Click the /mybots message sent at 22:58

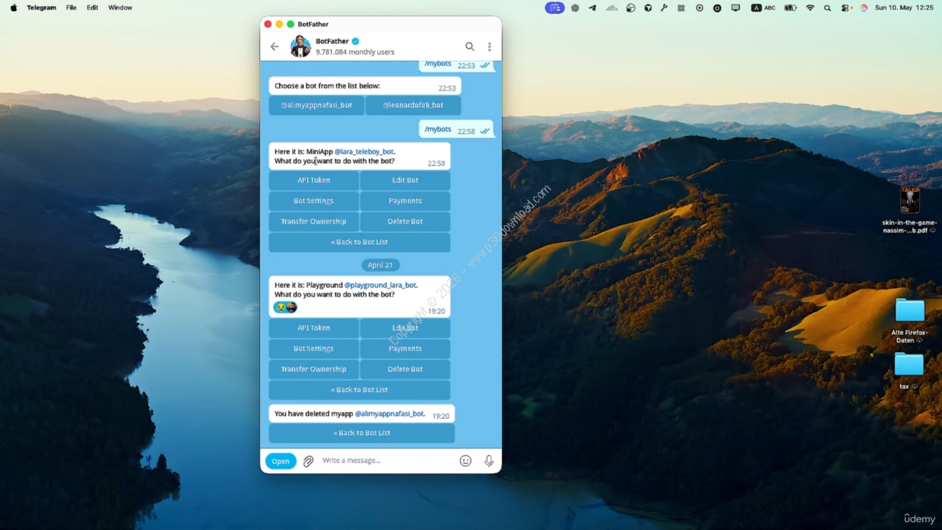click(456, 130)
